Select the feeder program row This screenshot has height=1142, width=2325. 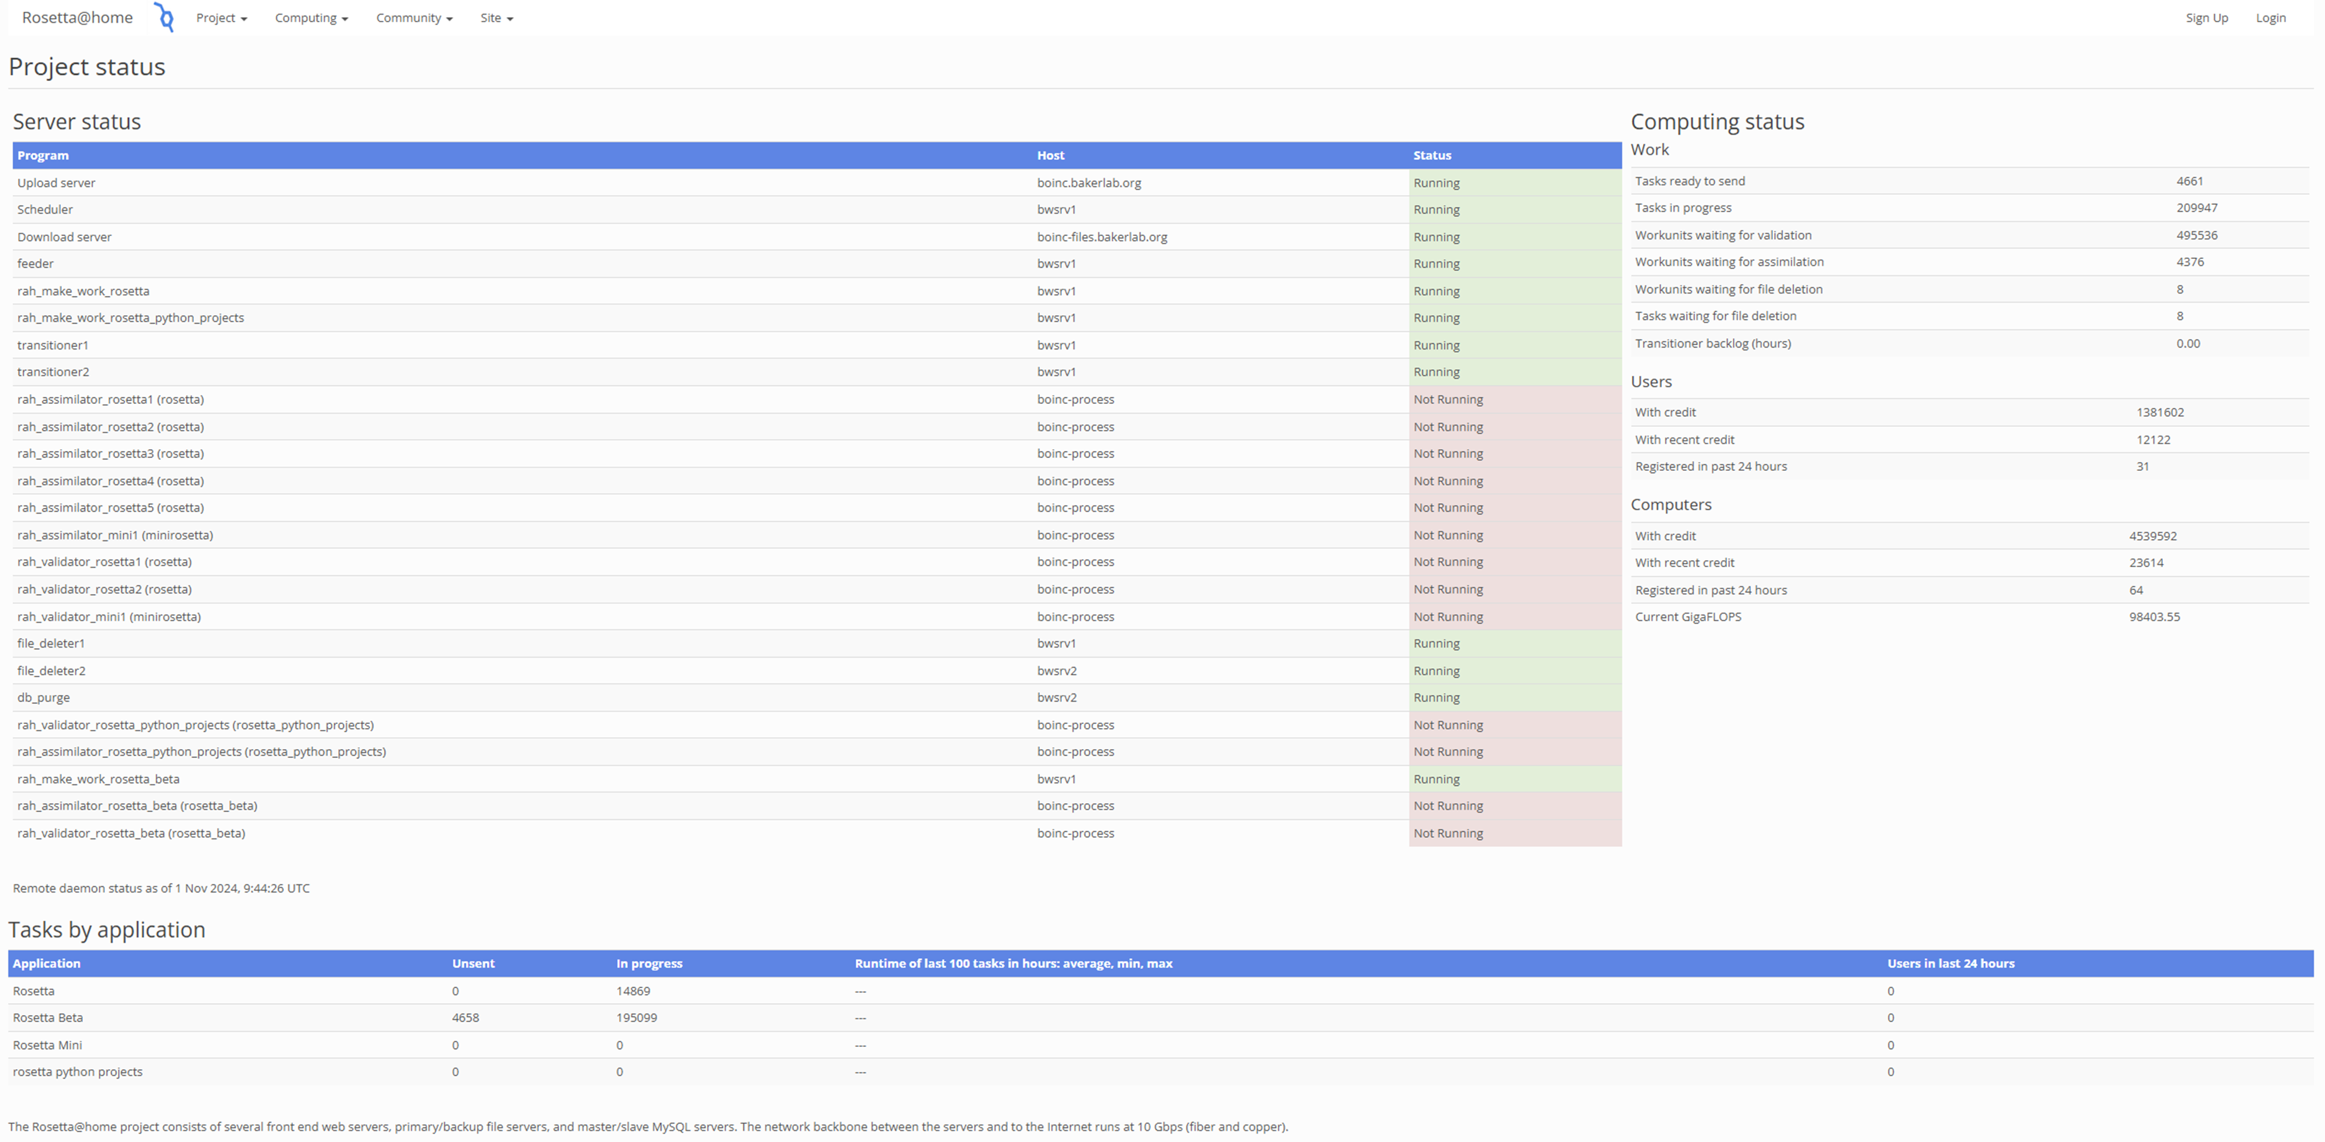point(817,264)
